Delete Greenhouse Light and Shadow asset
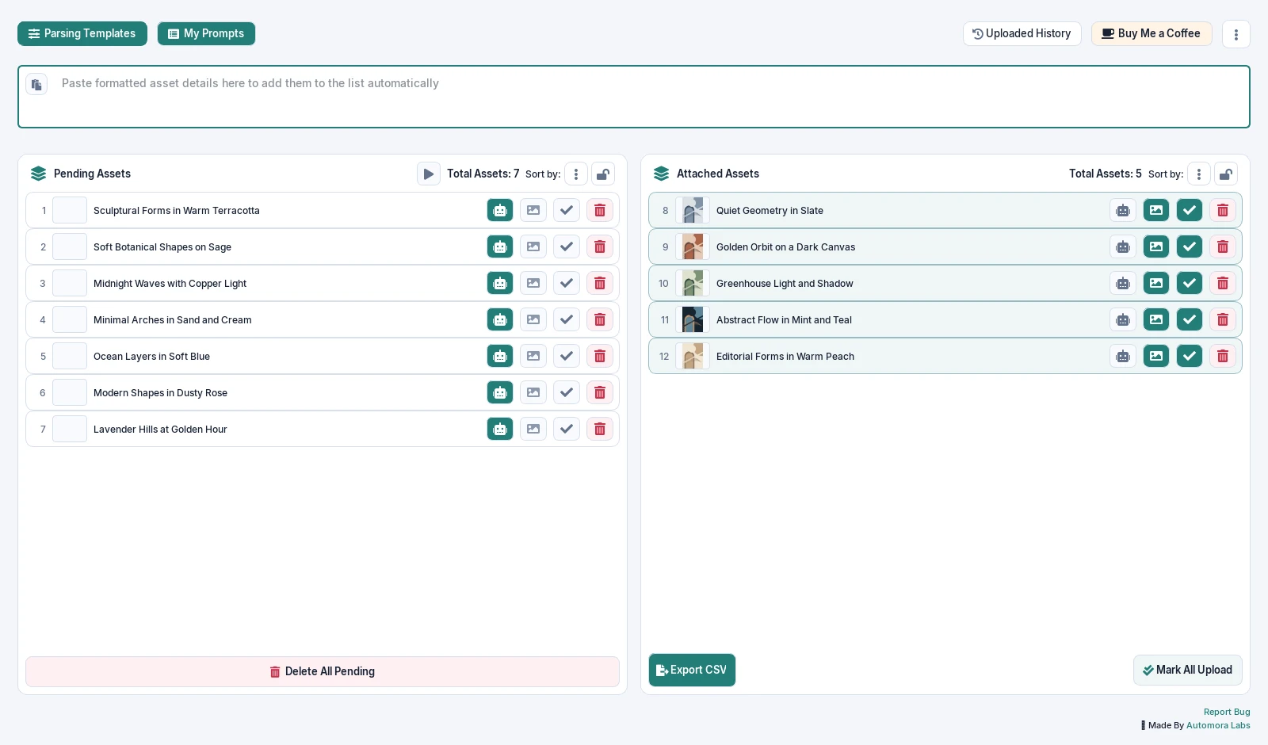Image resolution: width=1268 pixels, height=745 pixels. [x=1223, y=283]
